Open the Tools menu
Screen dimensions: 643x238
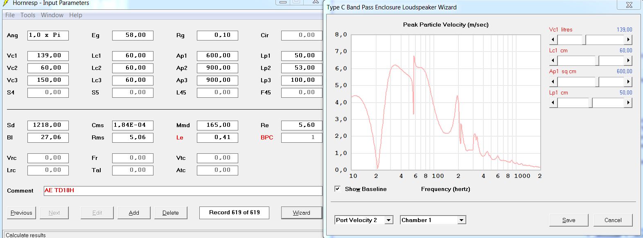tap(28, 15)
